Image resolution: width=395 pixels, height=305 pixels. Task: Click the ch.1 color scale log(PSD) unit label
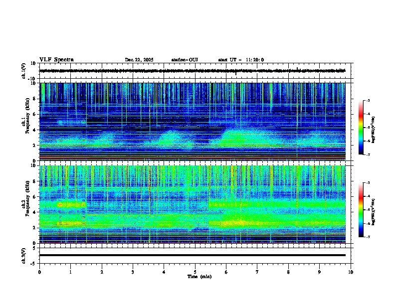point(374,130)
